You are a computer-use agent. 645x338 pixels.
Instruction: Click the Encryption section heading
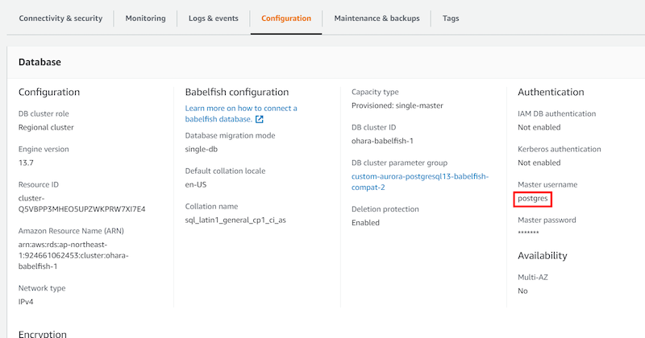42,333
